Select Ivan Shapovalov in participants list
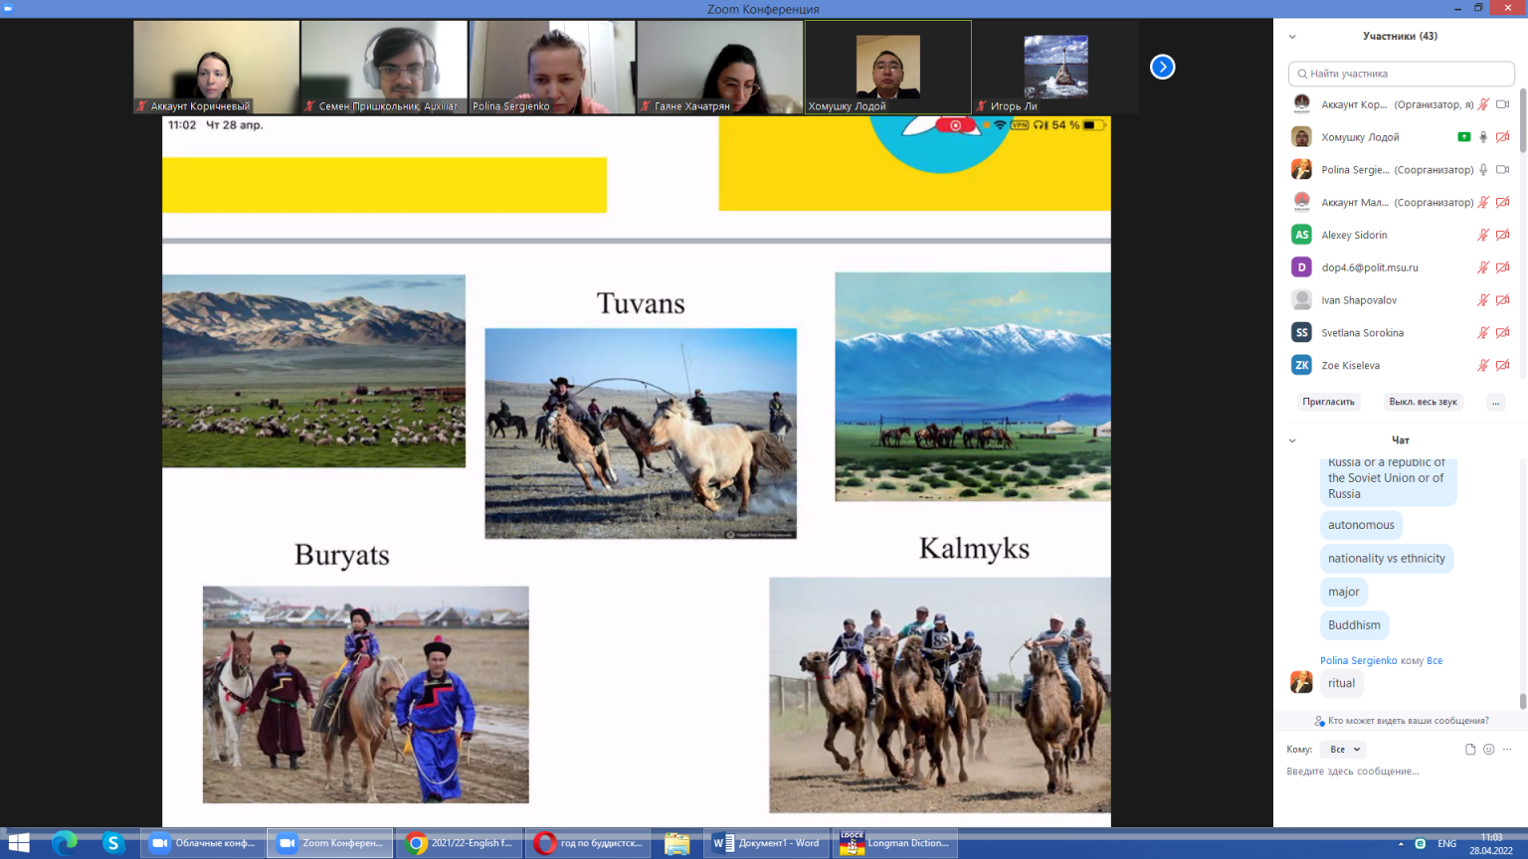The height and width of the screenshot is (859, 1528). (x=1359, y=300)
